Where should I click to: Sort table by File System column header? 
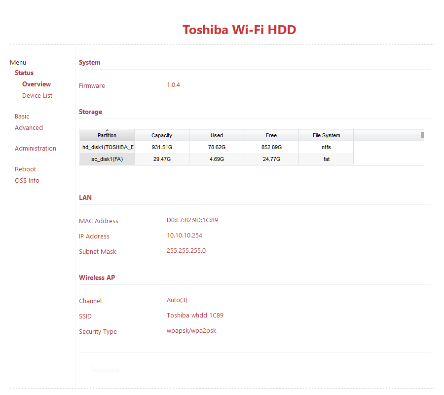coord(326,135)
